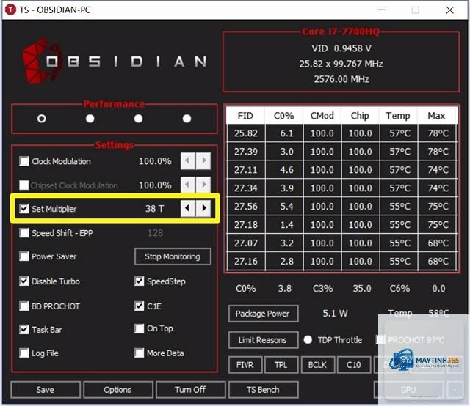Increase Set Multiplier with right arrow
This screenshot has width=470, height=406.
pyautogui.click(x=204, y=208)
